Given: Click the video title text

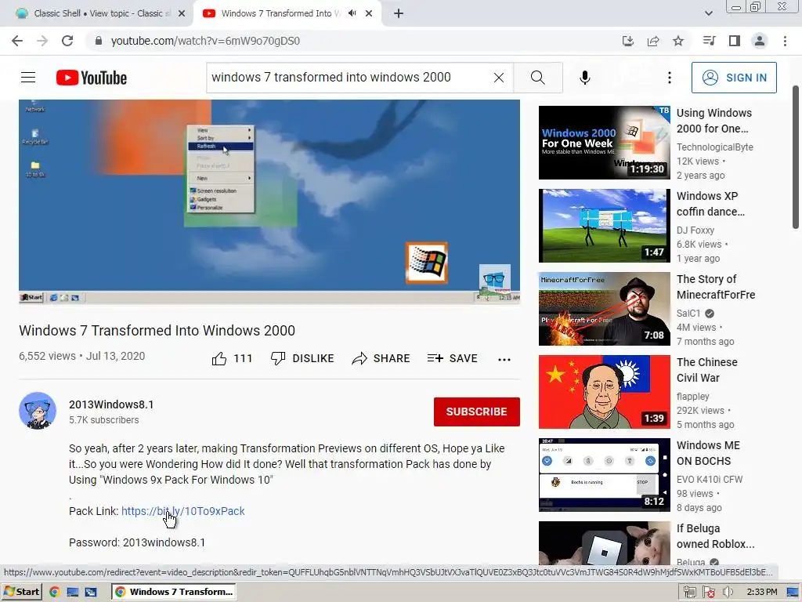Looking at the screenshot, I should (x=157, y=331).
